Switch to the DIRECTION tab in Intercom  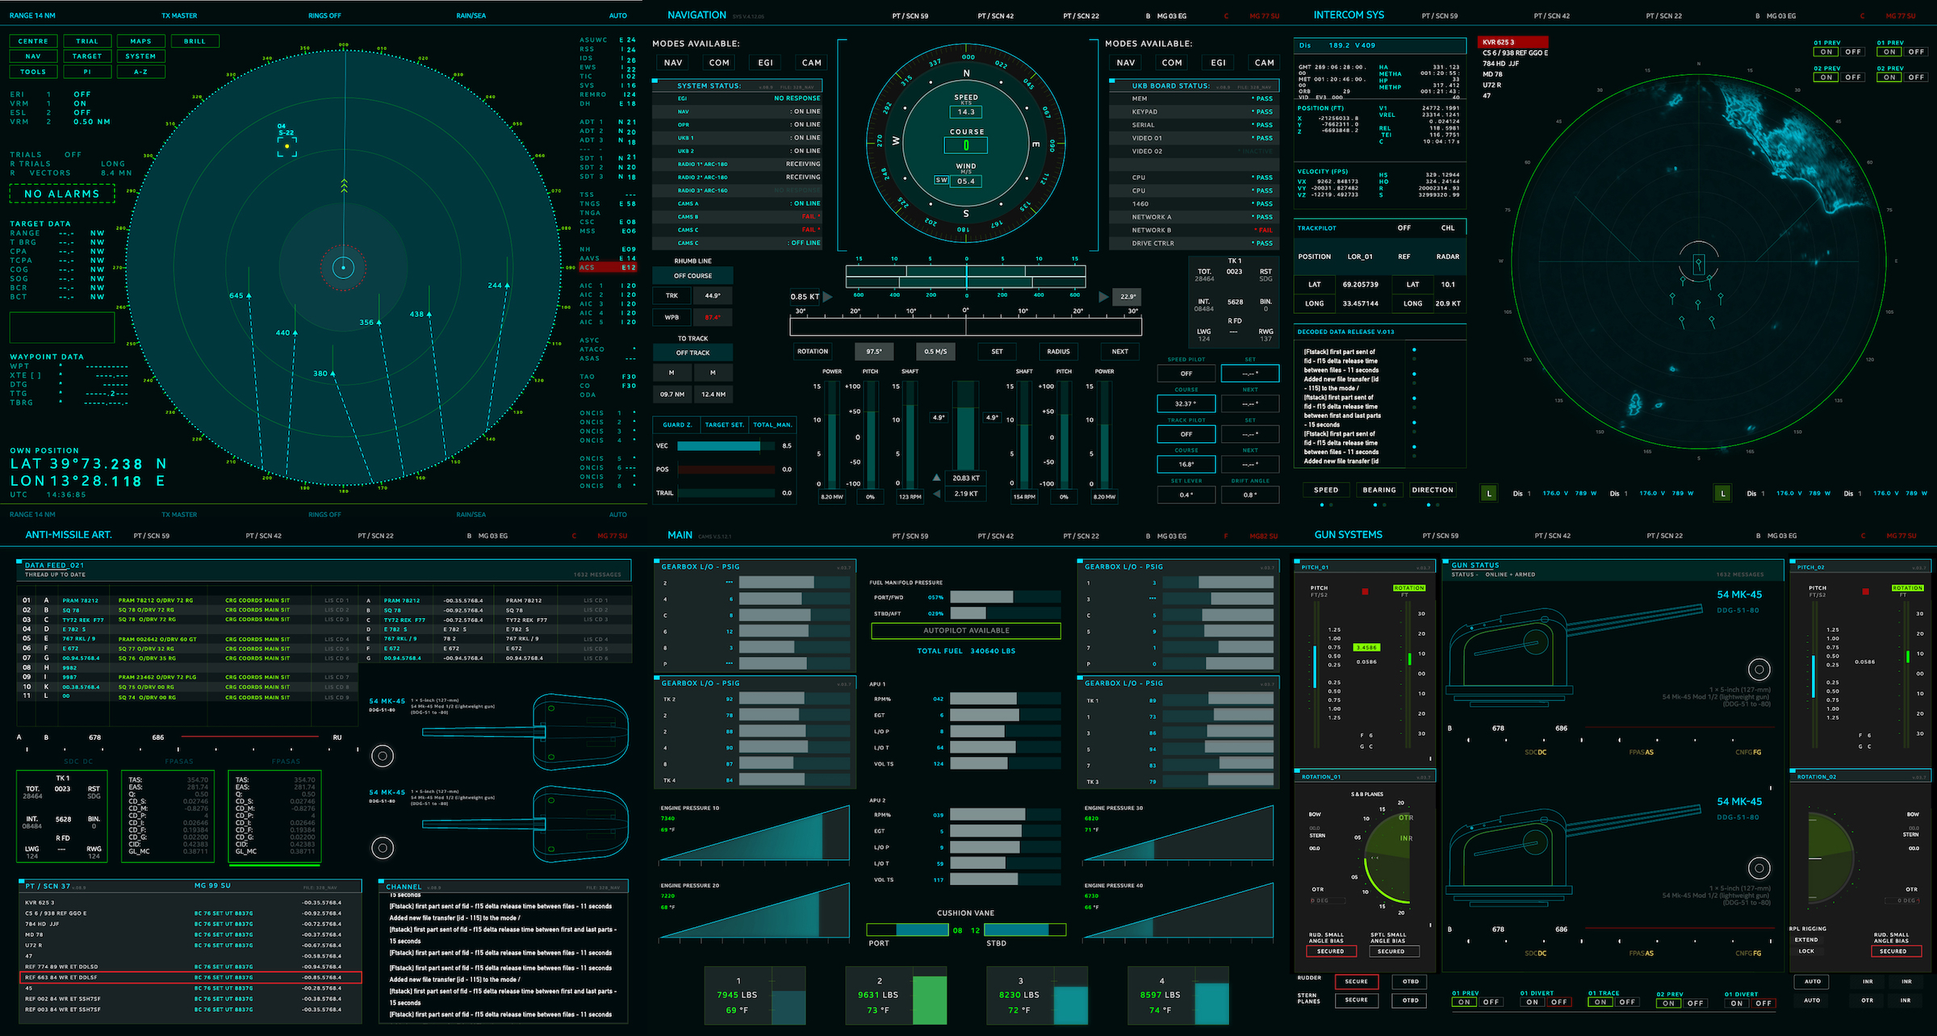click(x=1433, y=490)
